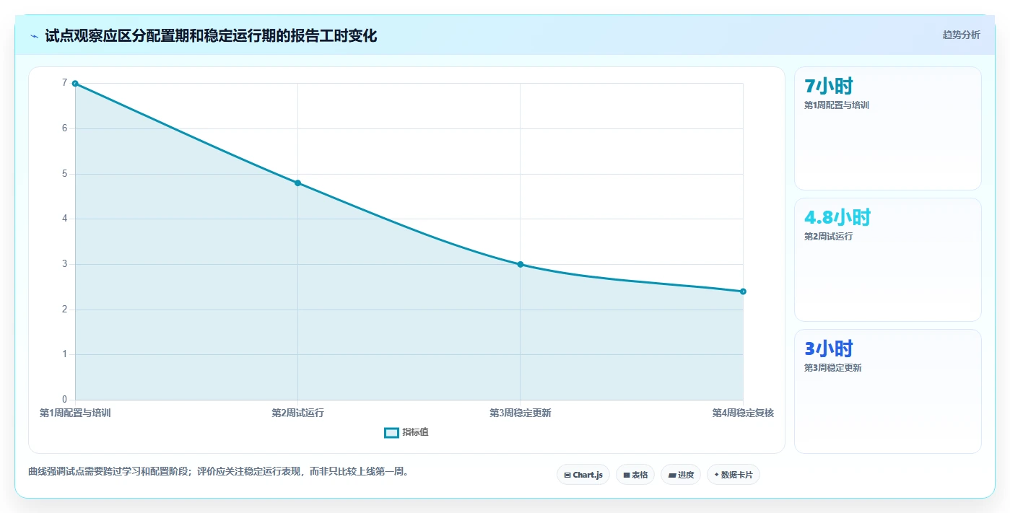The width and height of the screenshot is (1010, 513).
Task: Click the card caption 第1周配置与培训
Action: 836,105
